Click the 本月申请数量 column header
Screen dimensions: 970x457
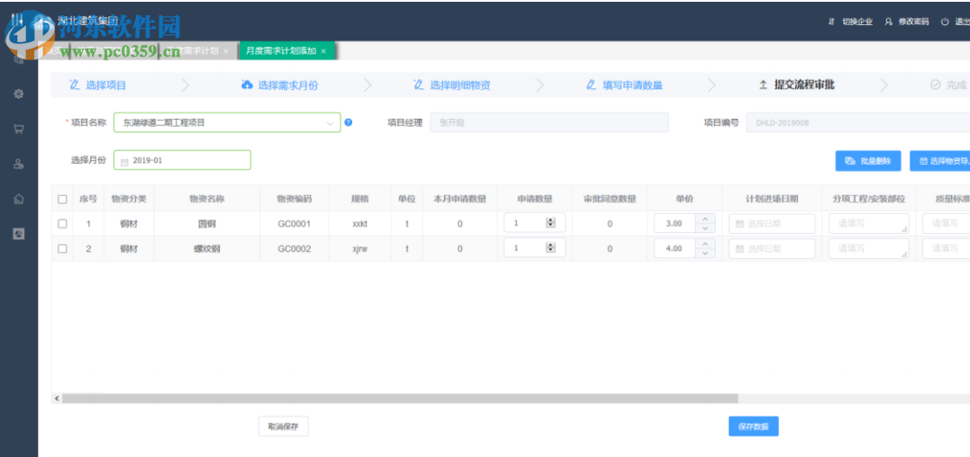[x=459, y=199]
